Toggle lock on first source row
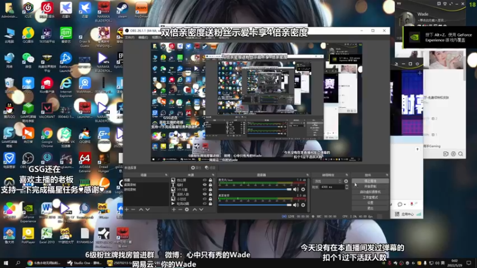Viewport: 477px width, 268px height. coord(210,180)
